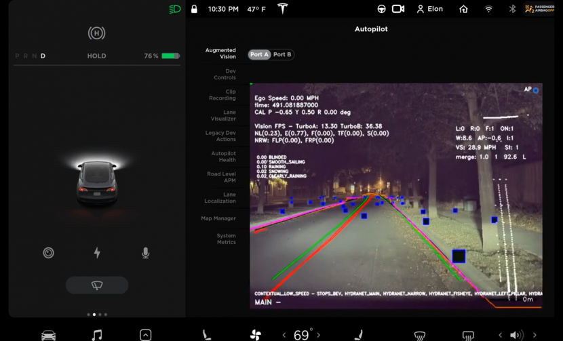Tap the AP blue indicator dot
This screenshot has width=563, height=341.
536,90
